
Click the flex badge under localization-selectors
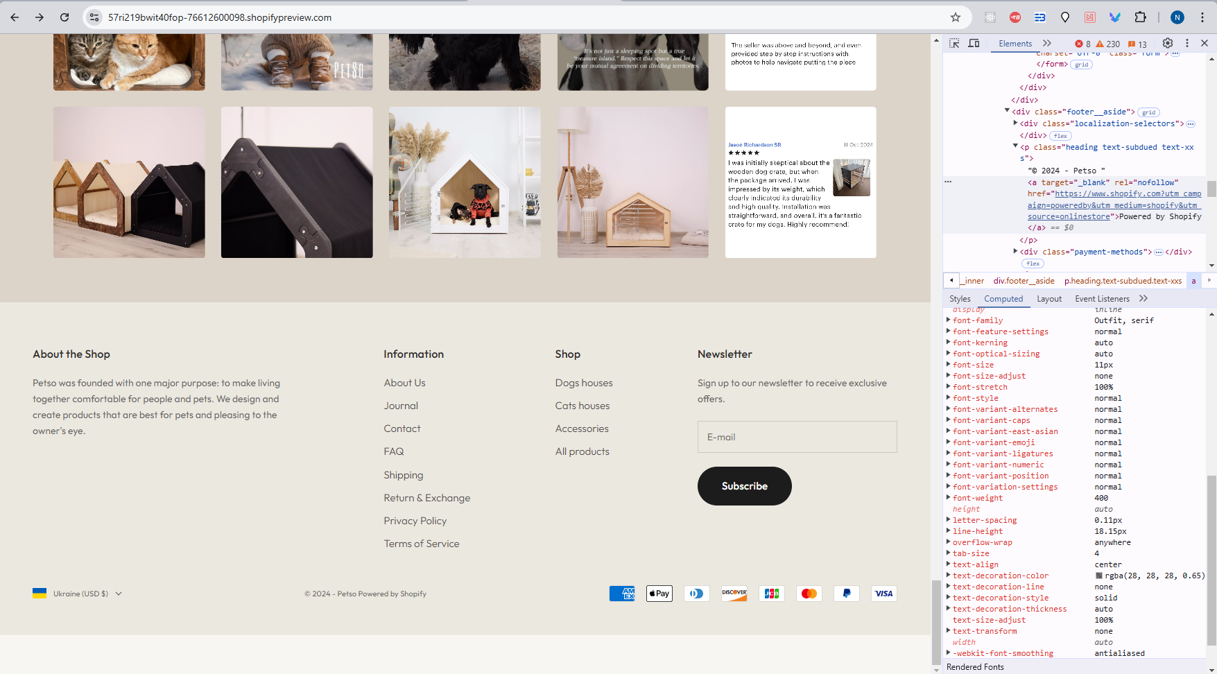click(1060, 136)
